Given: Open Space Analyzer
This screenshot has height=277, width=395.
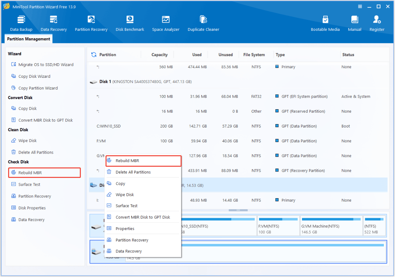Looking at the screenshot, I should (166, 23).
